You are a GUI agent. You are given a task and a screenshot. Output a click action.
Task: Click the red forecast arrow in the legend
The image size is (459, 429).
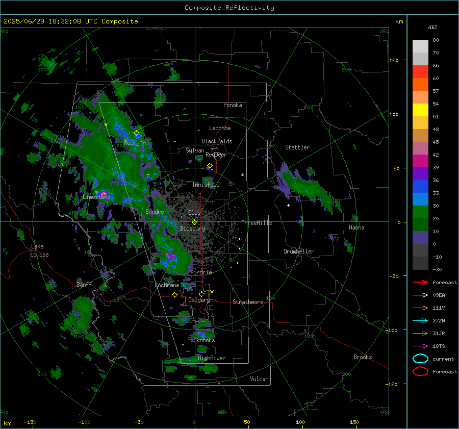420,282
